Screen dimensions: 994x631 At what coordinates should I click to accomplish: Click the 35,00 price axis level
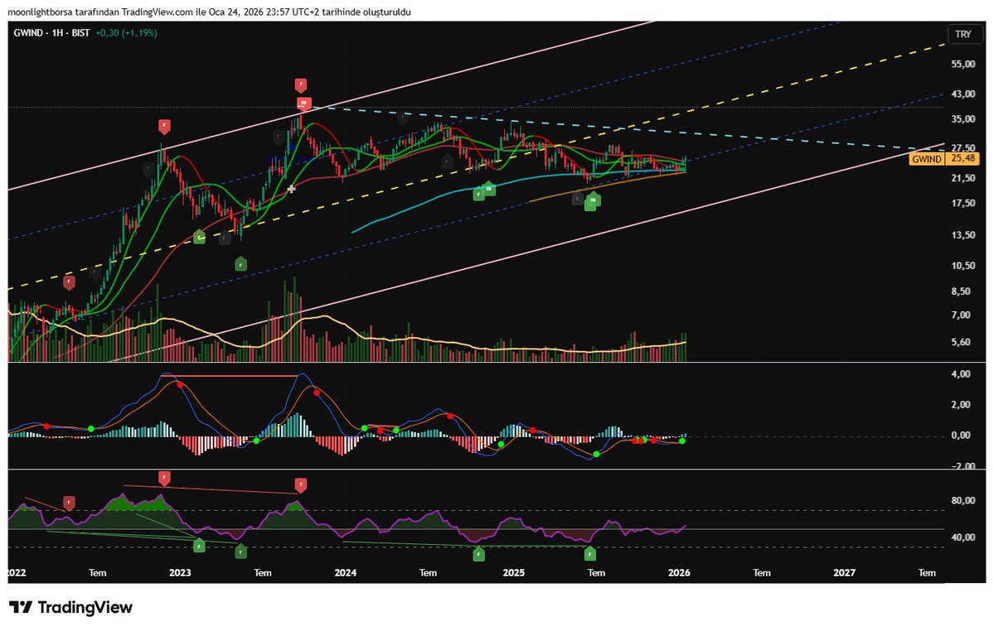pos(963,119)
